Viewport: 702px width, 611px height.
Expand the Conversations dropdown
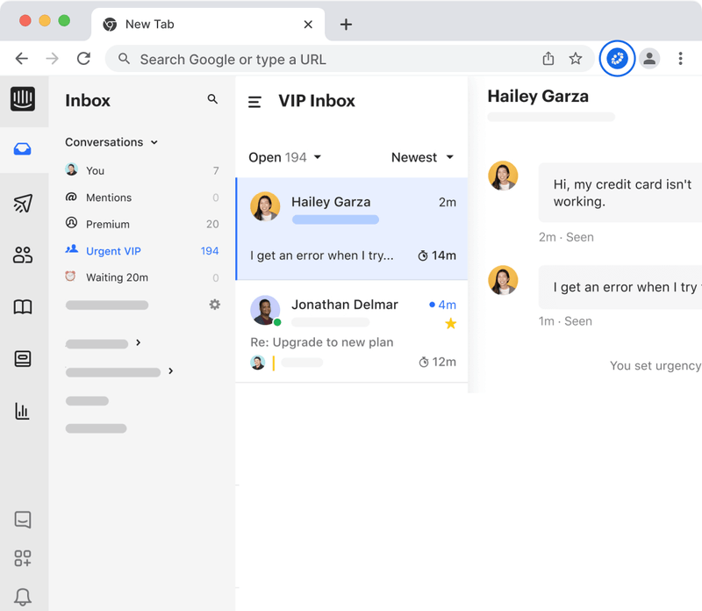[154, 141]
